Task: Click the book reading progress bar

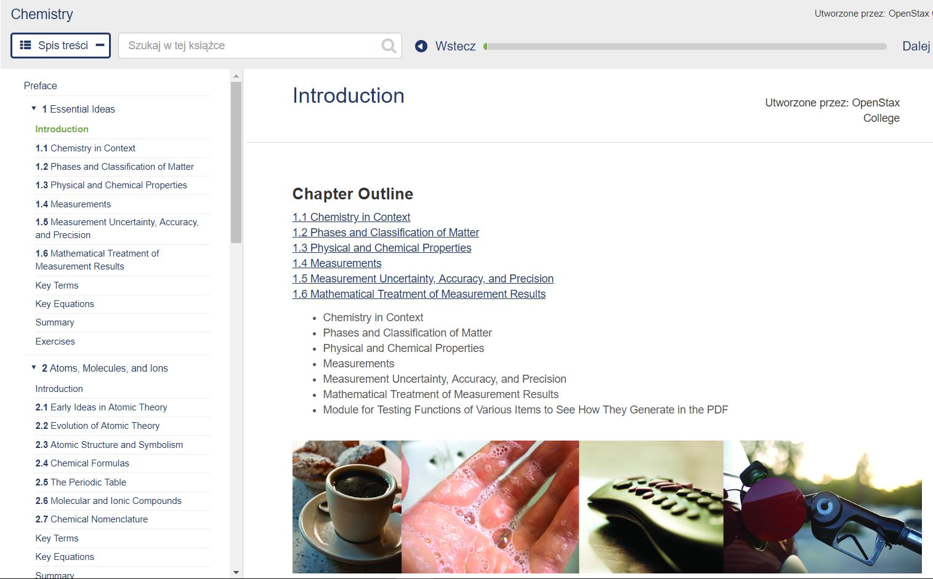Action: pos(685,46)
